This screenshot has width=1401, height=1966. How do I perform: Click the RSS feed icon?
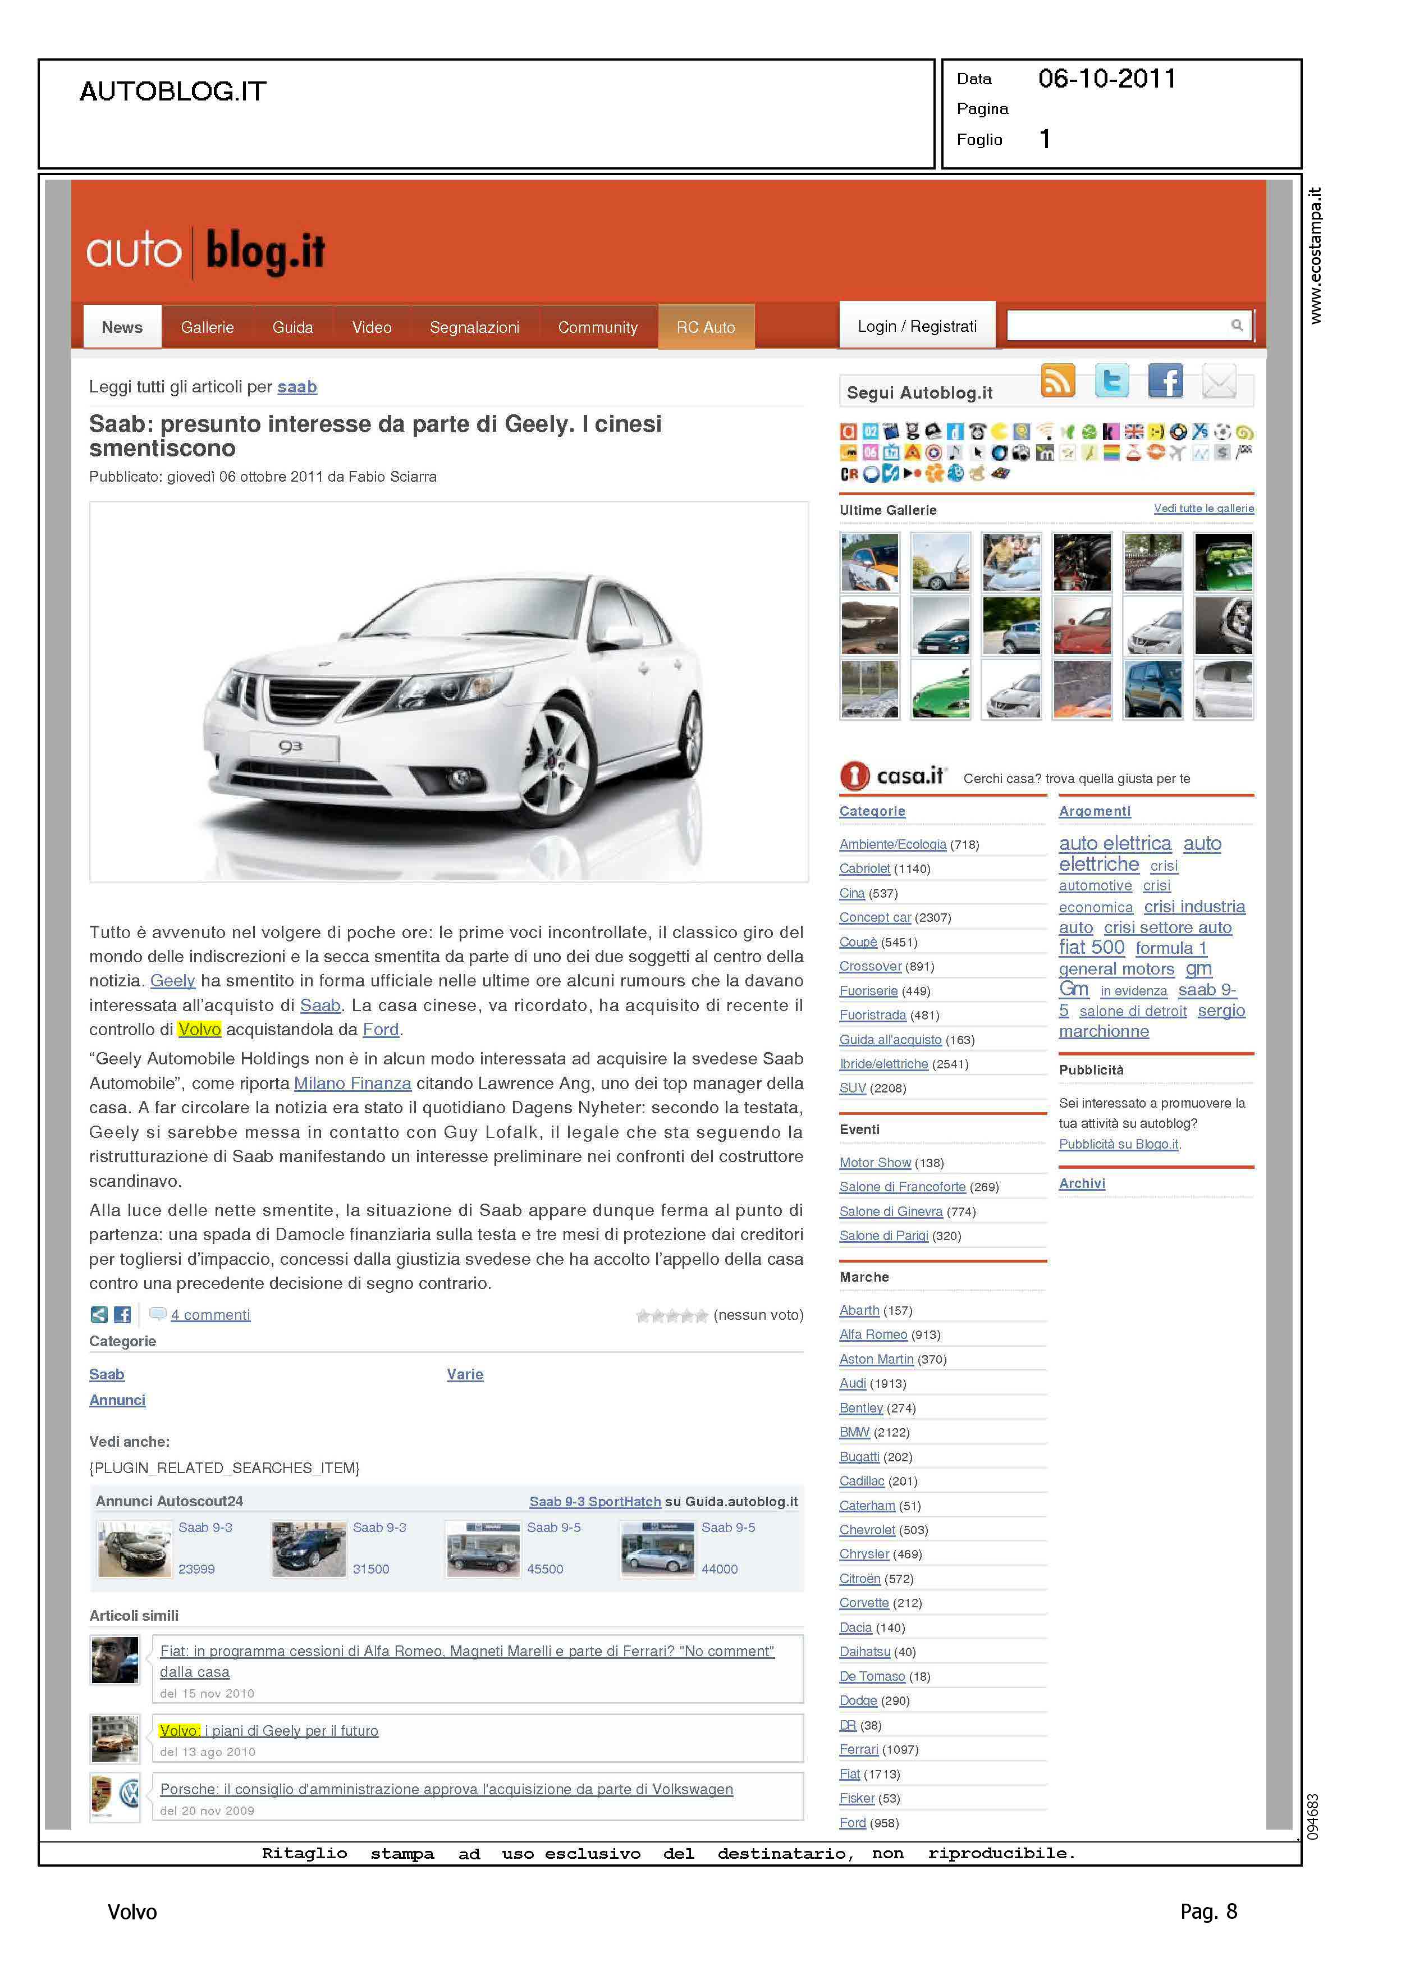(1057, 381)
